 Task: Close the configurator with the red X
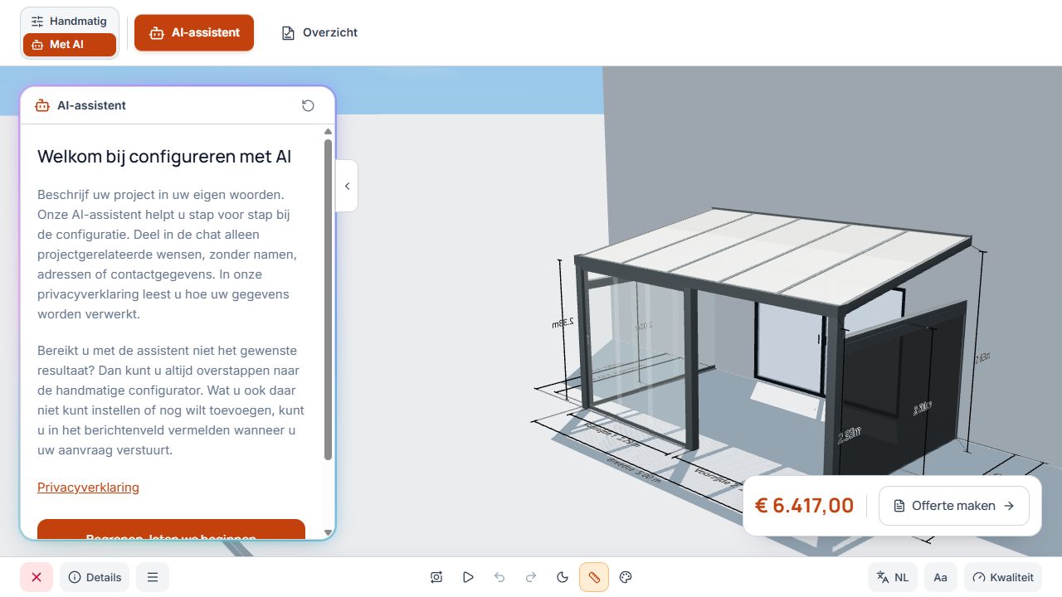coord(37,577)
